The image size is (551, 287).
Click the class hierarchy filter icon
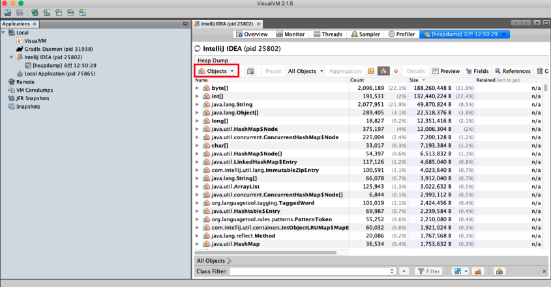click(478, 271)
